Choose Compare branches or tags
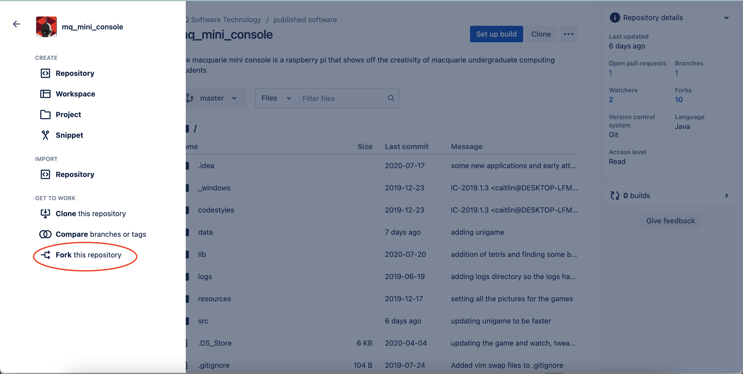 click(x=101, y=234)
